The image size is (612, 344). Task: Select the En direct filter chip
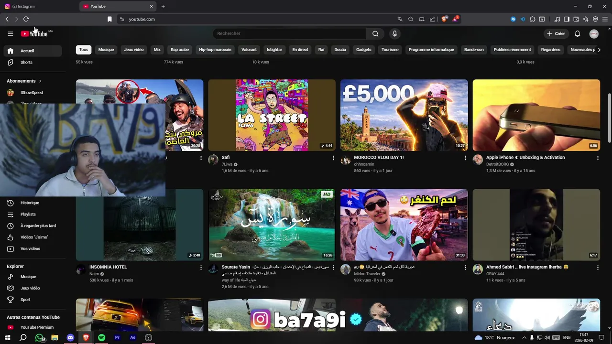pos(300,50)
